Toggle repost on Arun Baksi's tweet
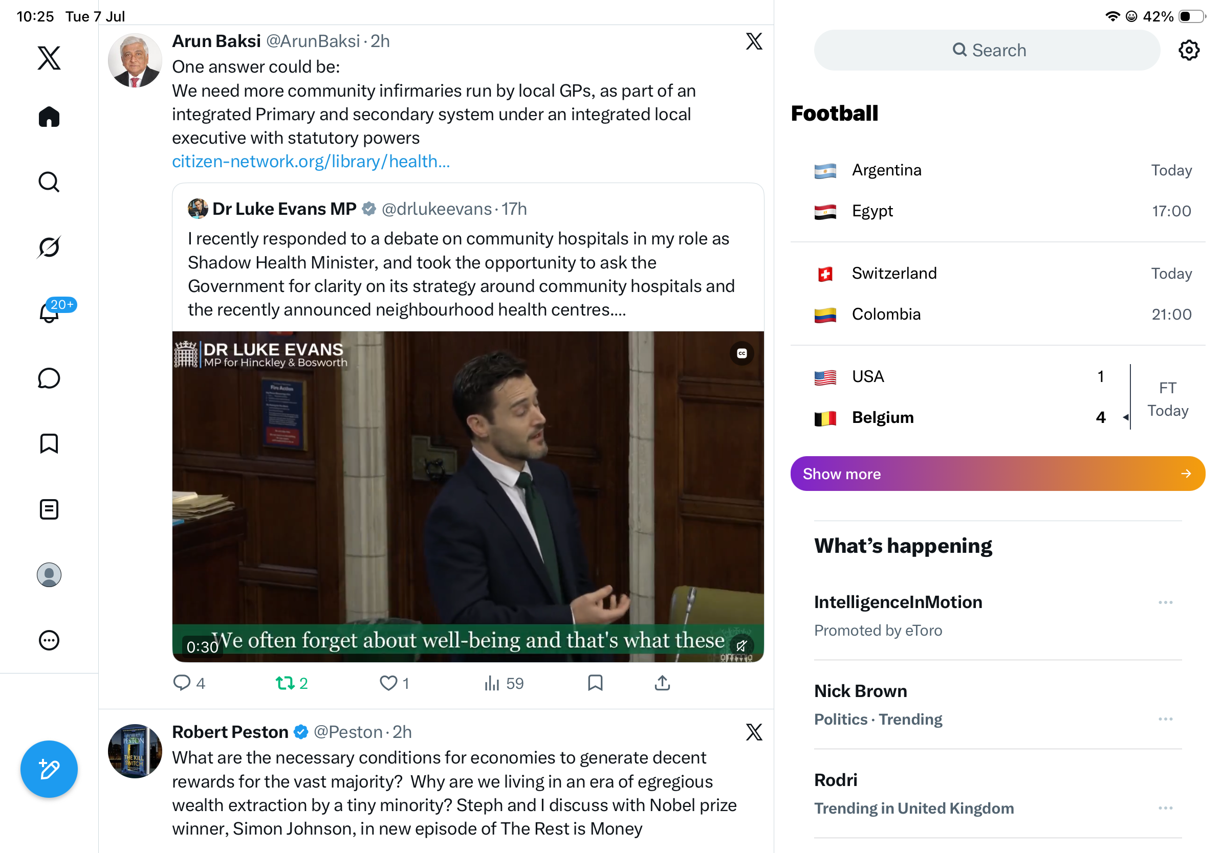This screenshot has height=853, width=1222. 292,683
